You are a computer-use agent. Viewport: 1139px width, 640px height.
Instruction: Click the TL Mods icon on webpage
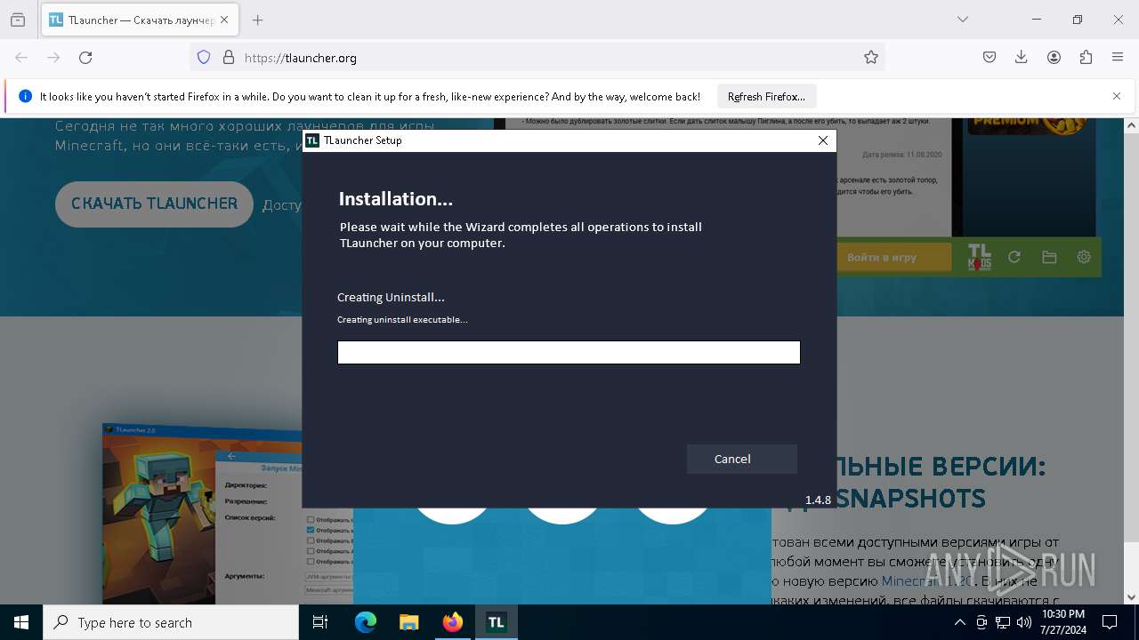(979, 257)
